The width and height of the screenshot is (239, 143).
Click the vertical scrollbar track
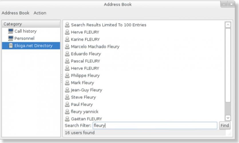point(228,109)
